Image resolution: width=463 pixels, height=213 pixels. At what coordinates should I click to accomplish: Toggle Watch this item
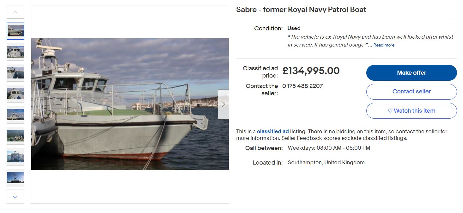(x=411, y=111)
